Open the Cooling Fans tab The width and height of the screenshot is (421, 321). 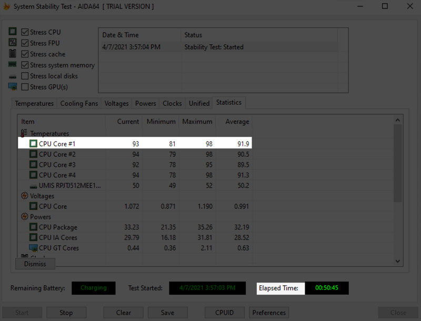tap(79, 103)
